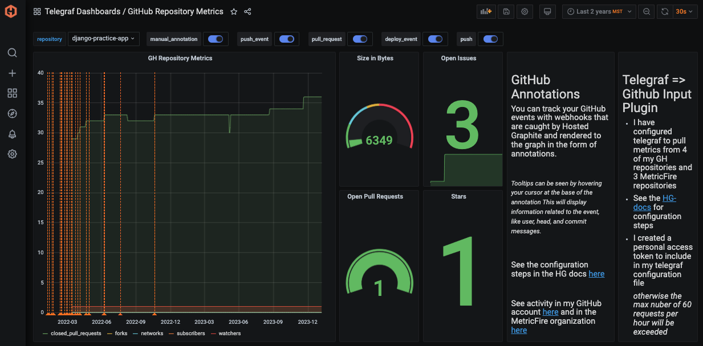Image resolution: width=703 pixels, height=346 pixels.
Task: Follow the 'here' link to HG docs configuration
Action: click(596, 274)
